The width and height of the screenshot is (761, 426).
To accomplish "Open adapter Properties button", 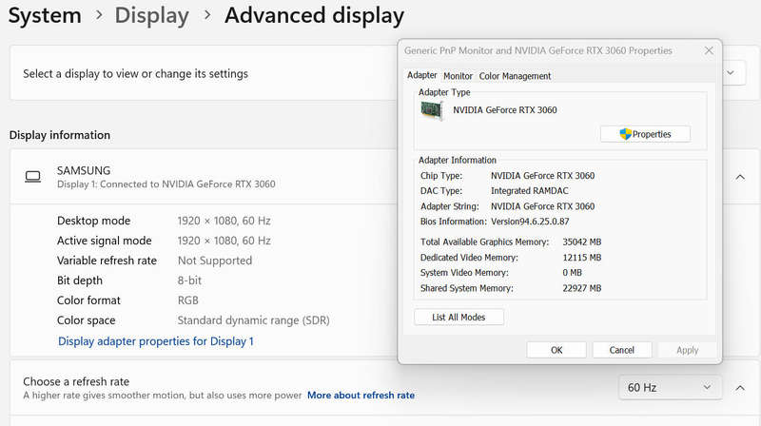I will pyautogui.click(x=645, y=134).
